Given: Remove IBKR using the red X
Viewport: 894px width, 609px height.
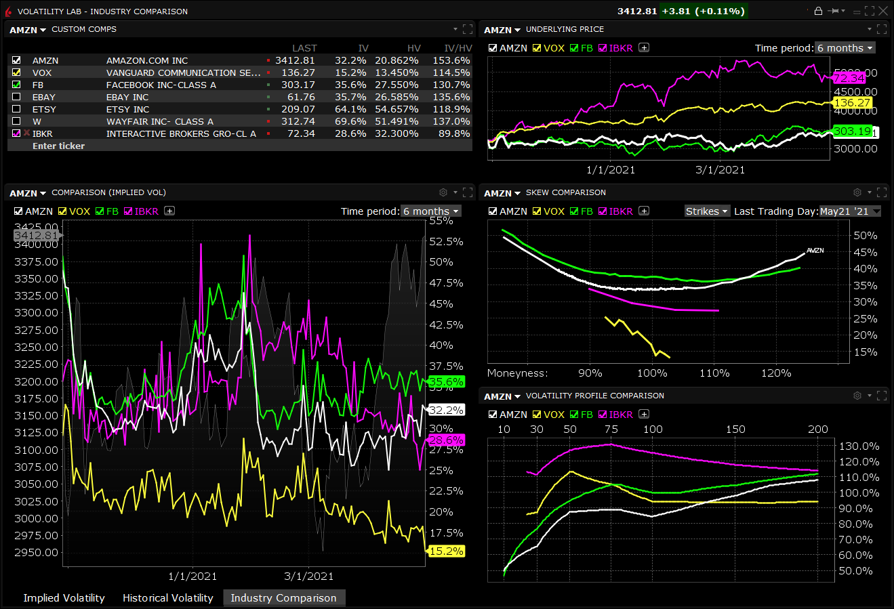Looking at the screenshot, I should tap(26, 133).
